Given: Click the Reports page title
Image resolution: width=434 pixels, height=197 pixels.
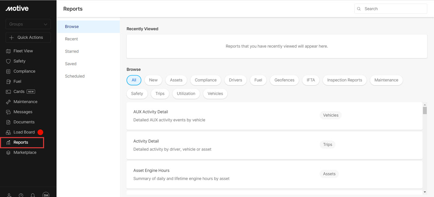Looking at the screenshot, I should pyautogui.click(x=73, y=9).
